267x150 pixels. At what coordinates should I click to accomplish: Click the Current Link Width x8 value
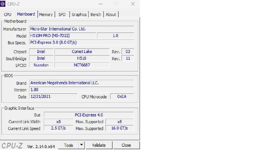pos(58,122)
